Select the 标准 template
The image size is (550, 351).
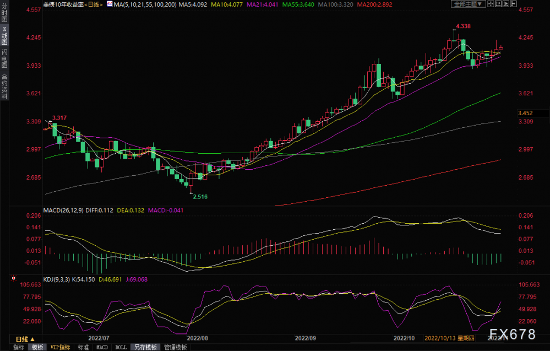83,347
